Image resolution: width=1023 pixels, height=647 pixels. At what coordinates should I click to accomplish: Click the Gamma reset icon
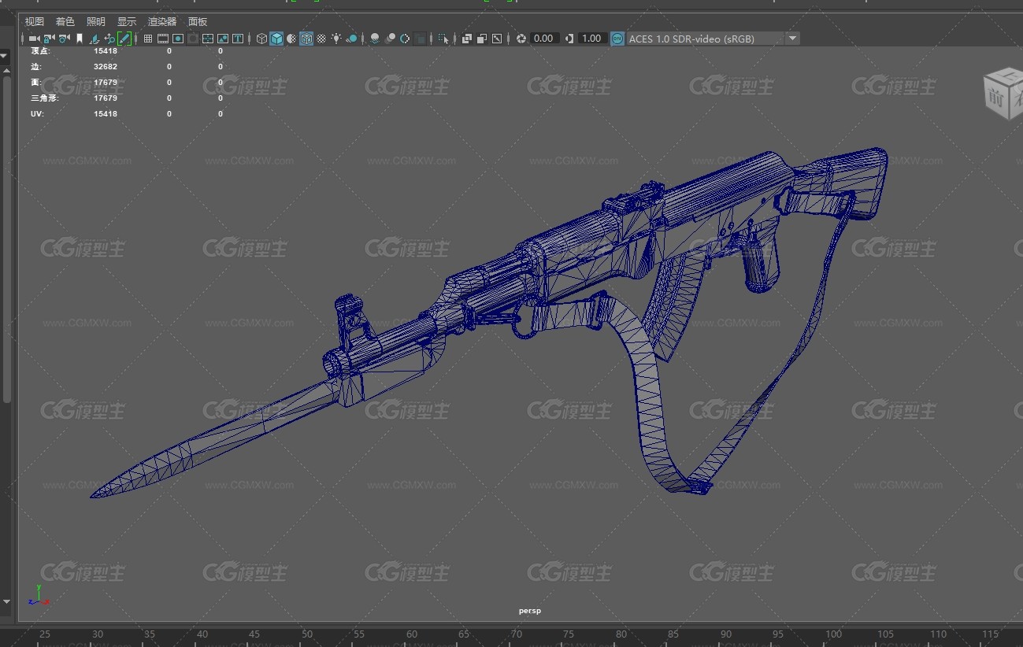(x=569, y=38)
